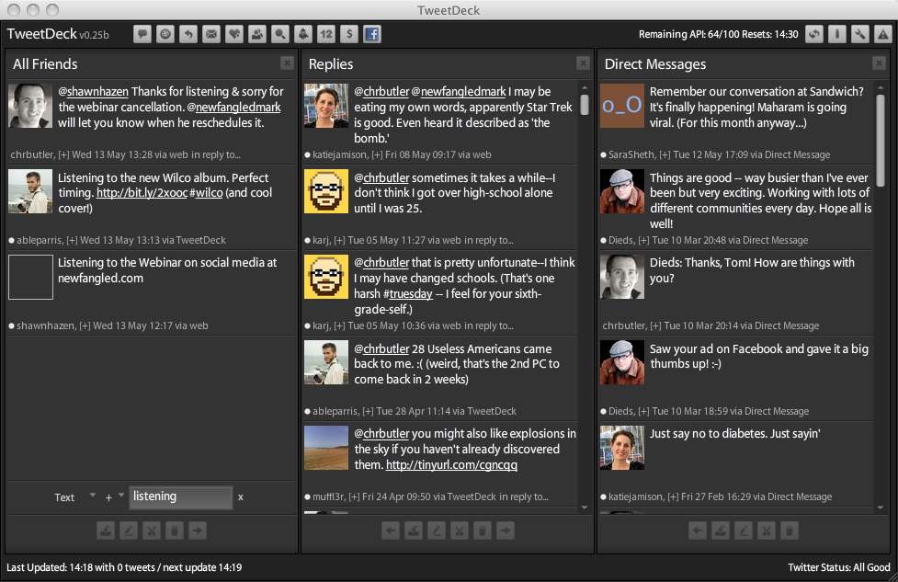
Task: Click the trash icon under All Friends column
Action: pyautogui.click(x=174, y=531)
